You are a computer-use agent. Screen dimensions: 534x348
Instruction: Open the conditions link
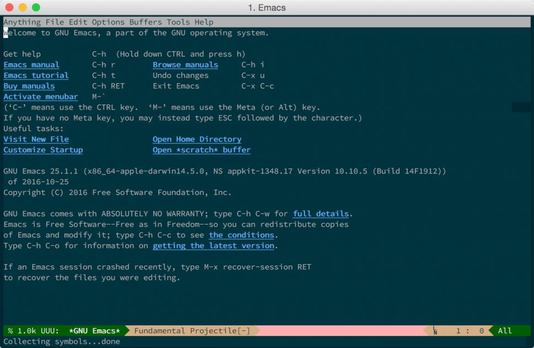pos(242,235)
